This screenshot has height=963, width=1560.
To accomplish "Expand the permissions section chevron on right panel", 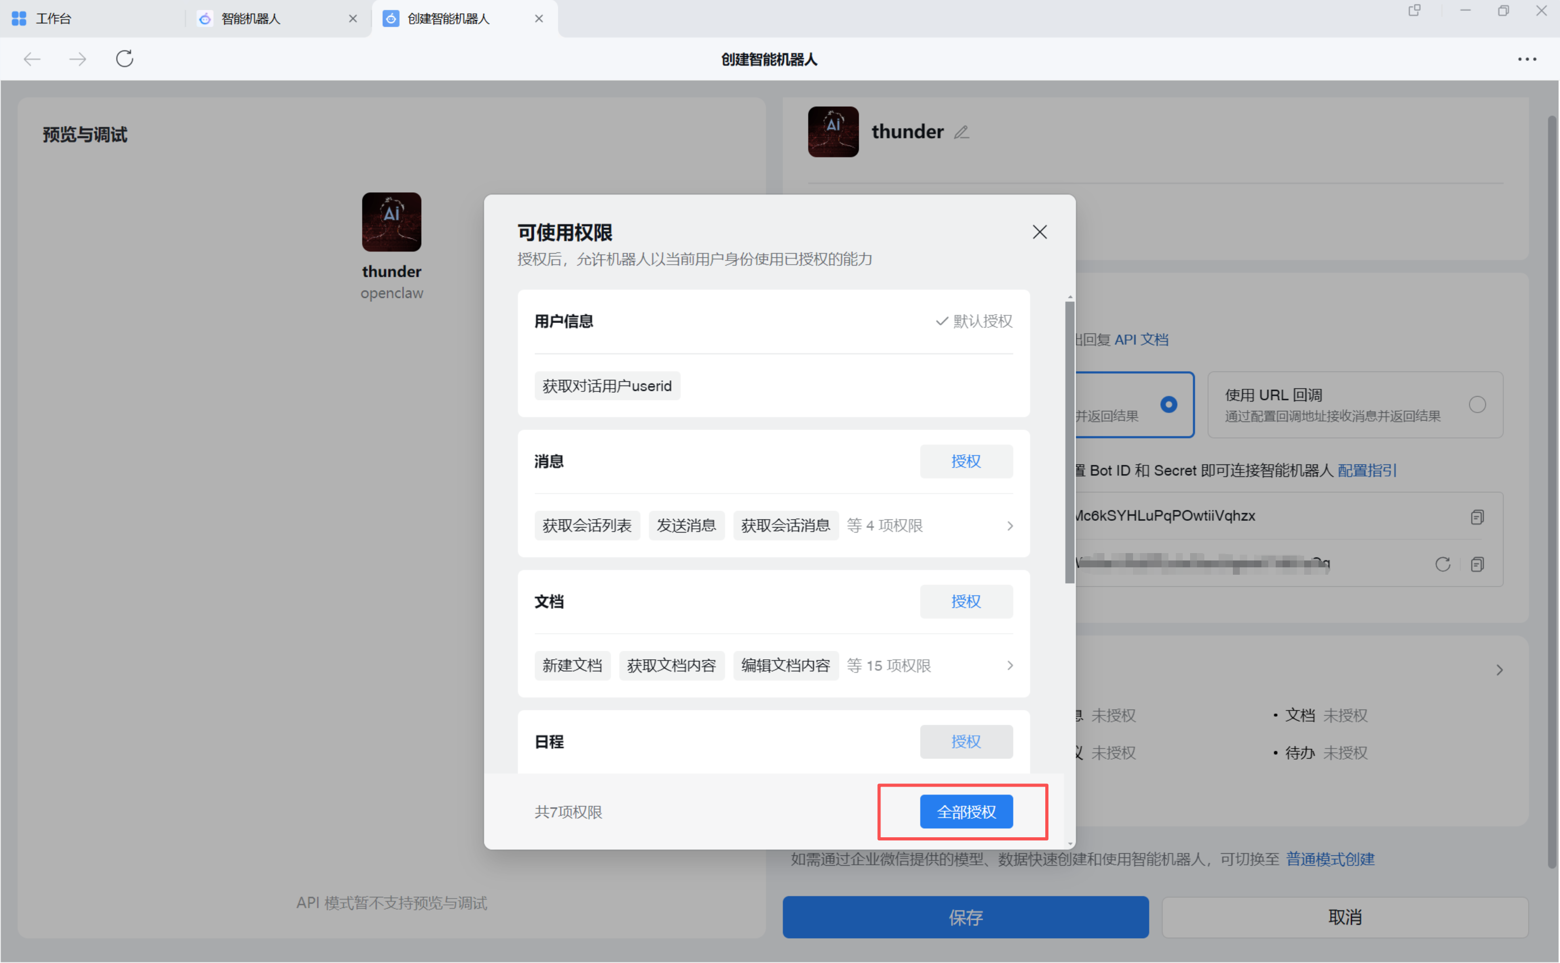I will tap(1499, 670).
